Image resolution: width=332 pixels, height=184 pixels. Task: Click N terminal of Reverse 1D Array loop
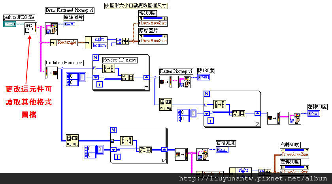(96, 58)
